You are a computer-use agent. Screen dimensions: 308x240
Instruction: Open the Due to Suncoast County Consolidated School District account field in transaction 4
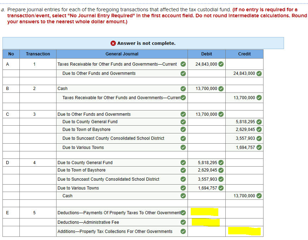pyautogui.click(x=122, y=179)
